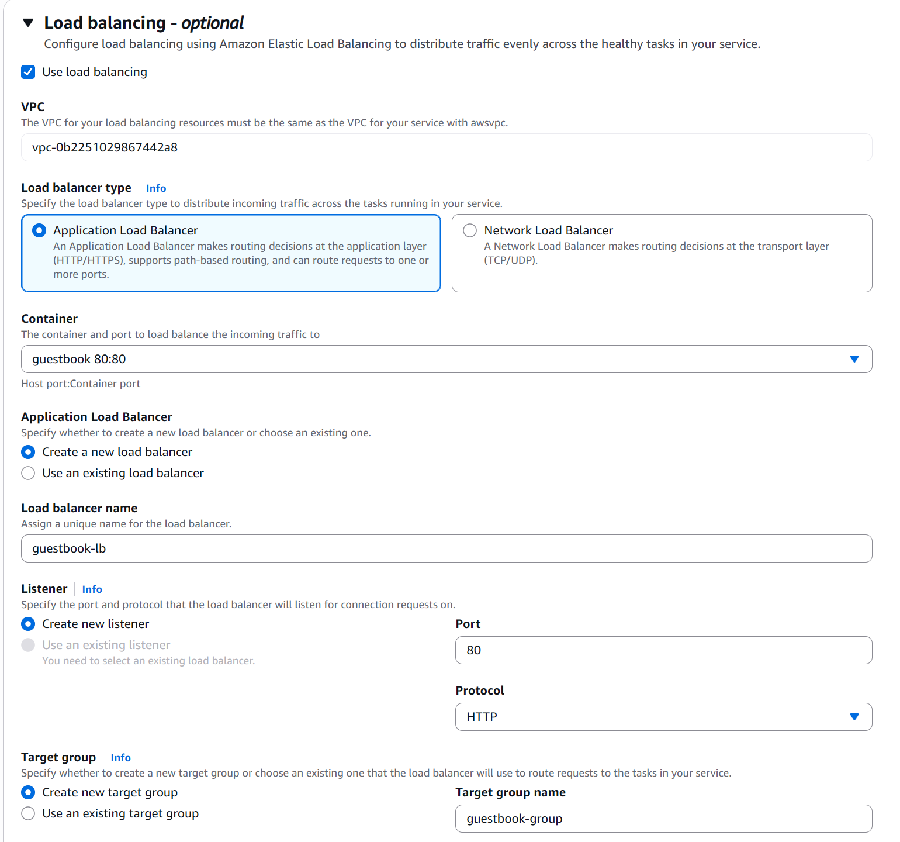The width and height of the screenshot is (900, 842).
Task: Select Create new target group
Action: pos(28,792)
